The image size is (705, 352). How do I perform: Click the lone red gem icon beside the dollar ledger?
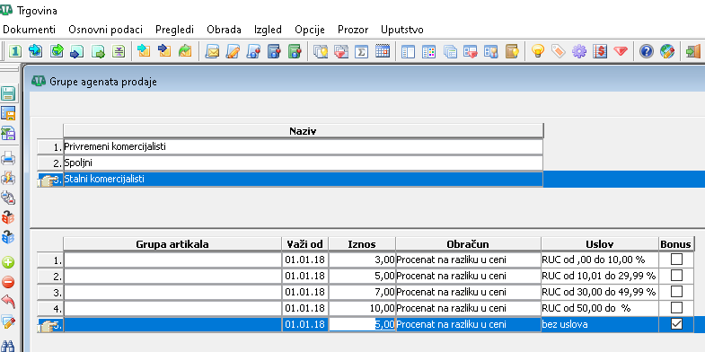(621, 51)
